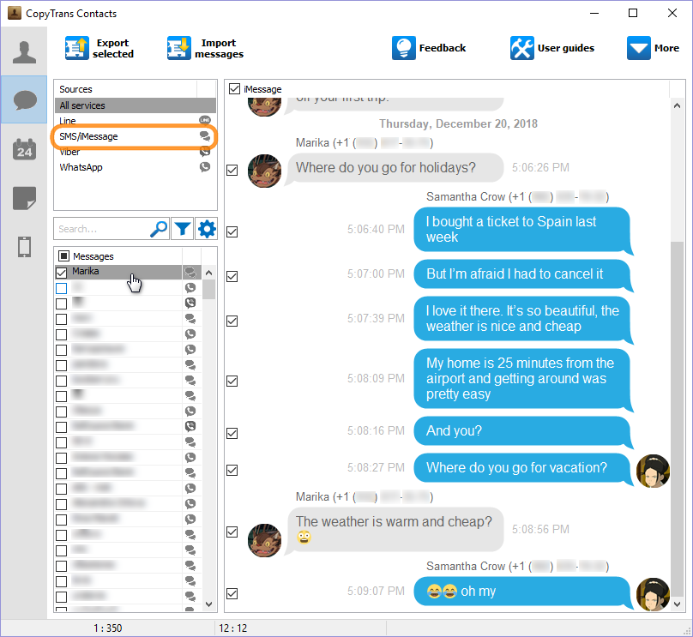693x637 pixels.
Task: Click the conversation list scroll-down arrow
Action: point(209,604)
